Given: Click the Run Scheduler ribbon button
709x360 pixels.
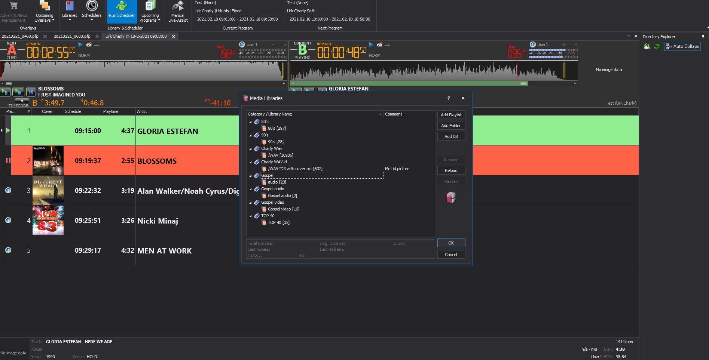Looking at the screenshot, I should (x=122, y=11).
